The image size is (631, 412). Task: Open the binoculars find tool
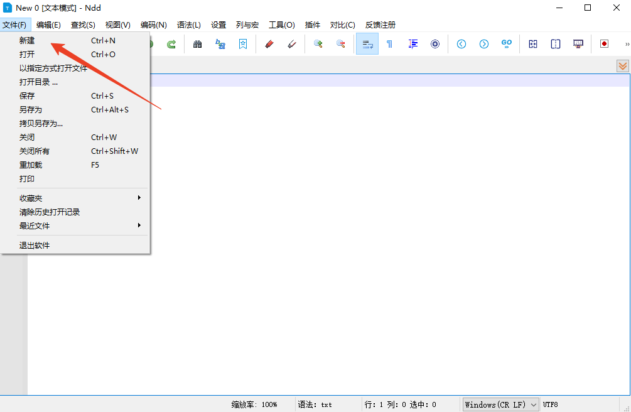[197, 44]
